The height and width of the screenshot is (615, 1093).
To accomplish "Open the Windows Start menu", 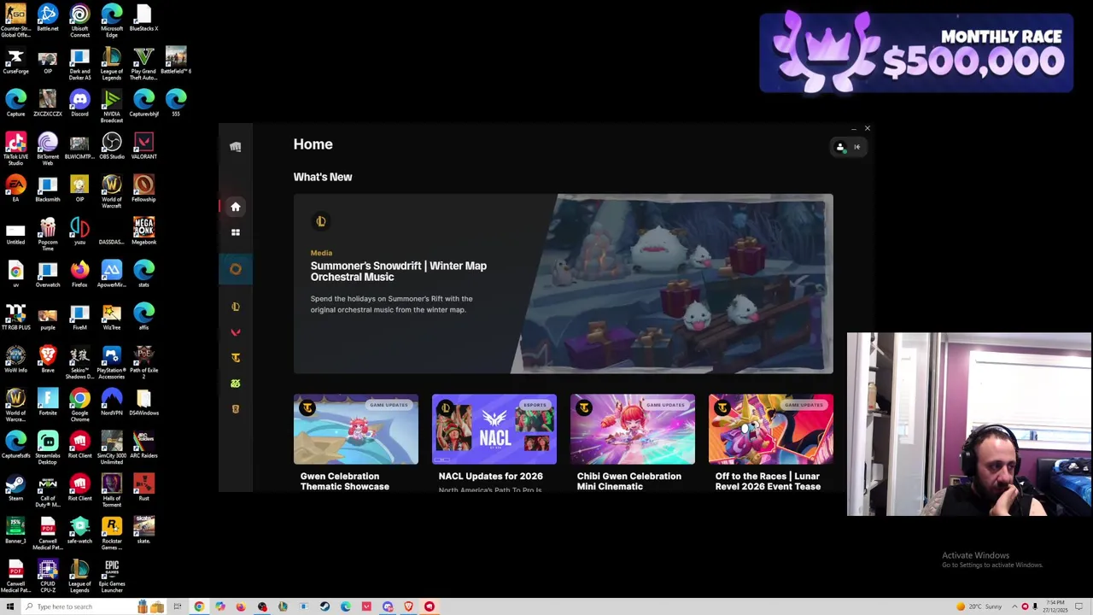I will [x=10, y=606].
